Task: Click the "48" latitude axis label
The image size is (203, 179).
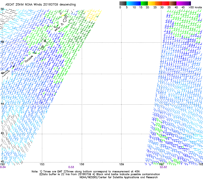Action: pos(2,42)
